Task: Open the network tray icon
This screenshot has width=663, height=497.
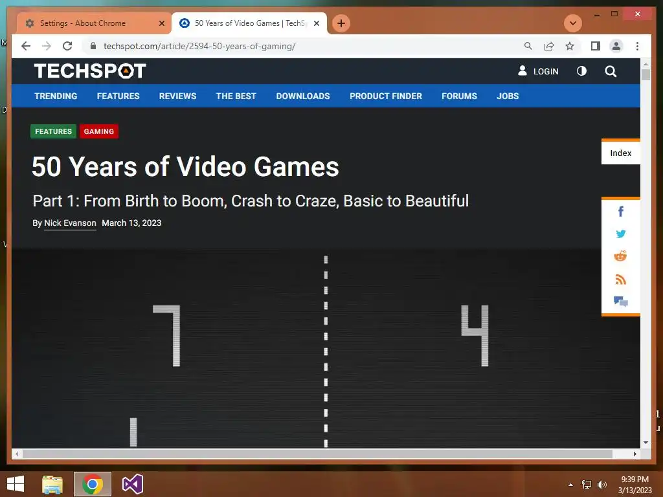Action: coord(587,485)
